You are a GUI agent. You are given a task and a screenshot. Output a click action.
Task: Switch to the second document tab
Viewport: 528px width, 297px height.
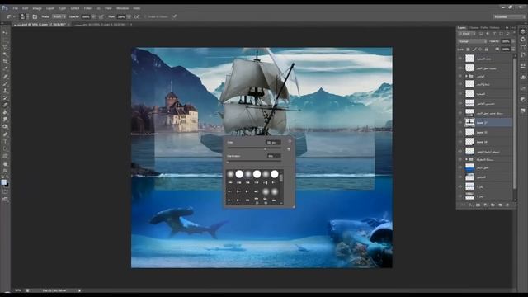(101, 25)
